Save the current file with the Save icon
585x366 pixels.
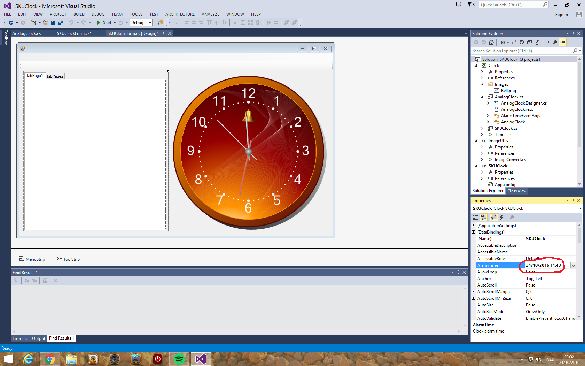point(53,23)
